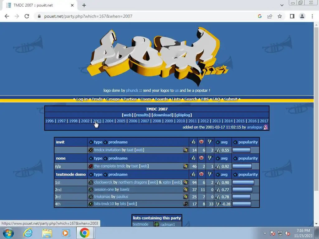
Task: Open the bawlz group link
Action: click(125, 190)
